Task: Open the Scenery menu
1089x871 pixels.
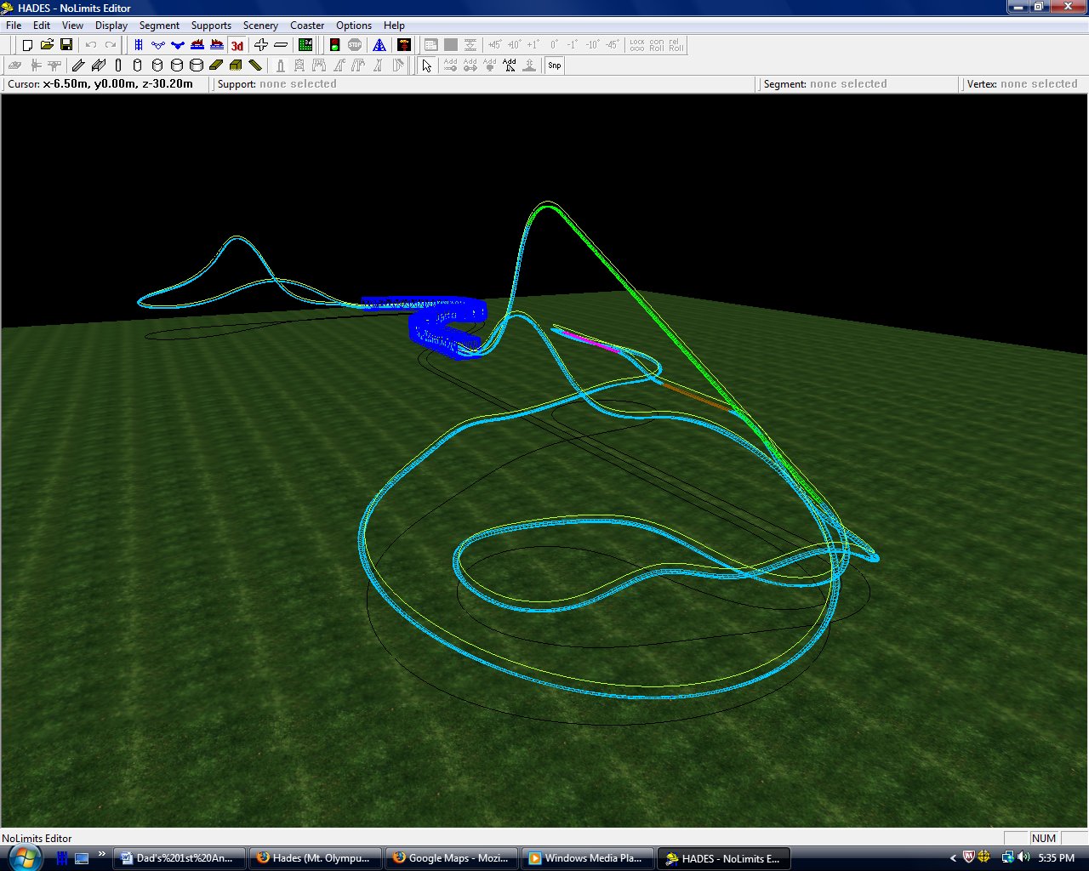Action: pos(260,26)
